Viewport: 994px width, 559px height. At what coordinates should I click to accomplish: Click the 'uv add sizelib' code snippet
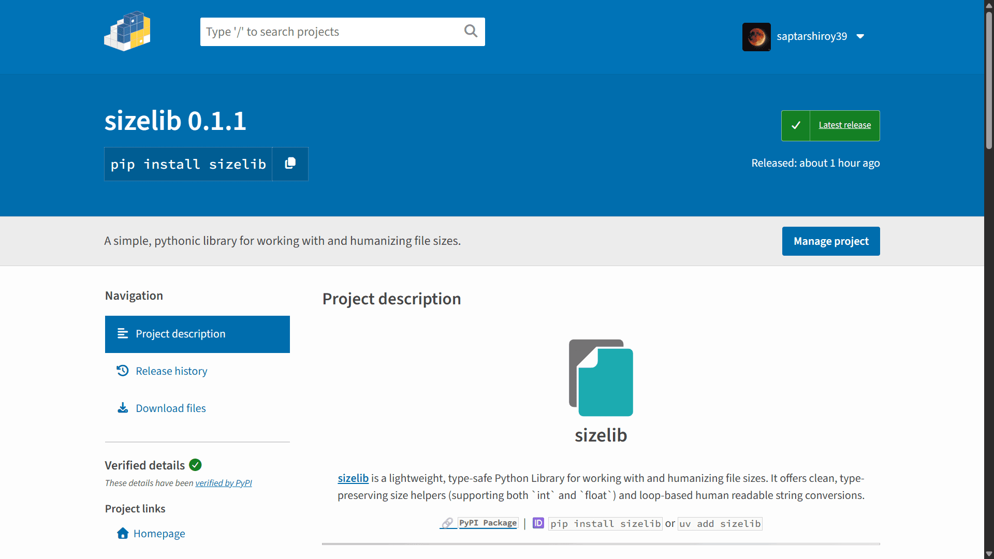point(720,524)
